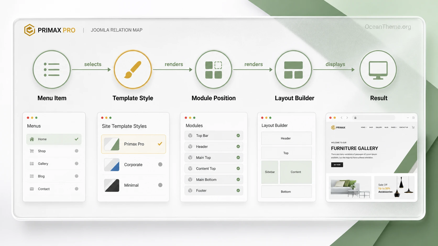Viewport: 438px width, 246px height.
Task: Click the Module Position grid icon circle
Action: [x=213, y=70]
